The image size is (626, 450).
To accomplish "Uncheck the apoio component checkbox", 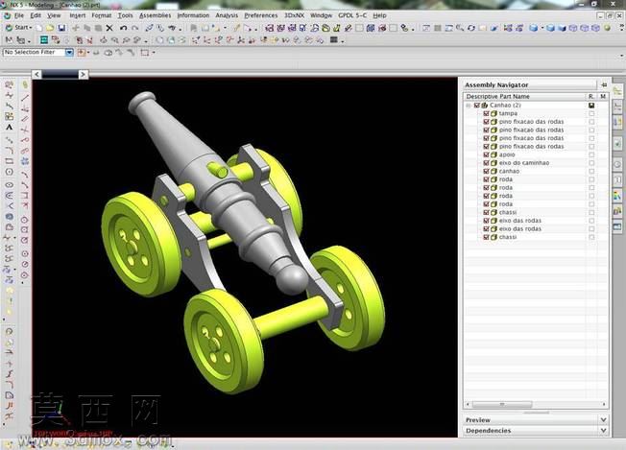I will 486,154.
